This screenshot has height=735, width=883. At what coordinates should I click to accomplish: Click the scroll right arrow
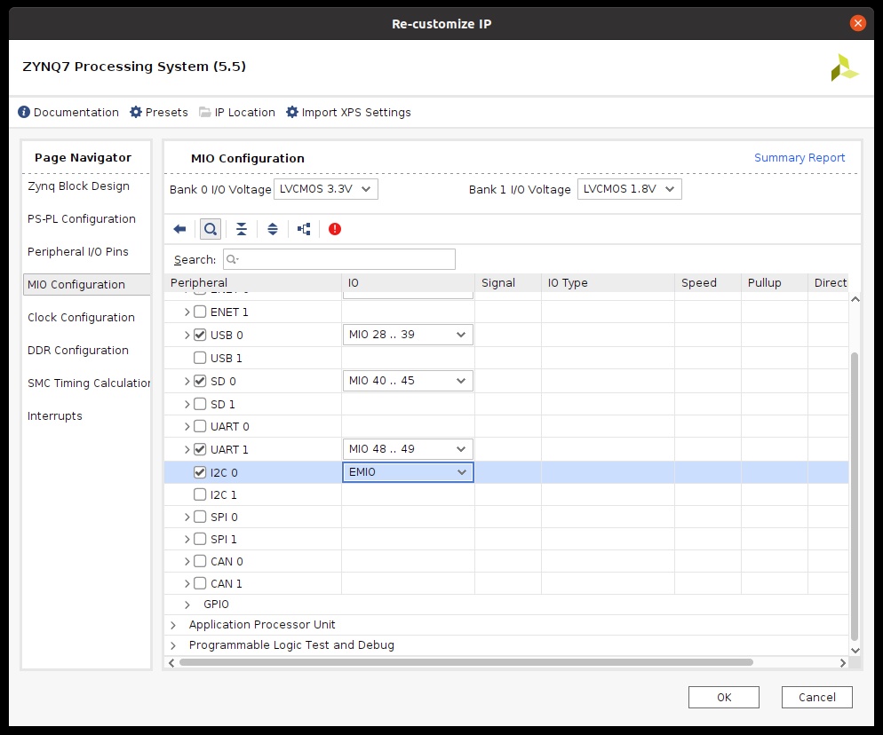click(842, 663)
